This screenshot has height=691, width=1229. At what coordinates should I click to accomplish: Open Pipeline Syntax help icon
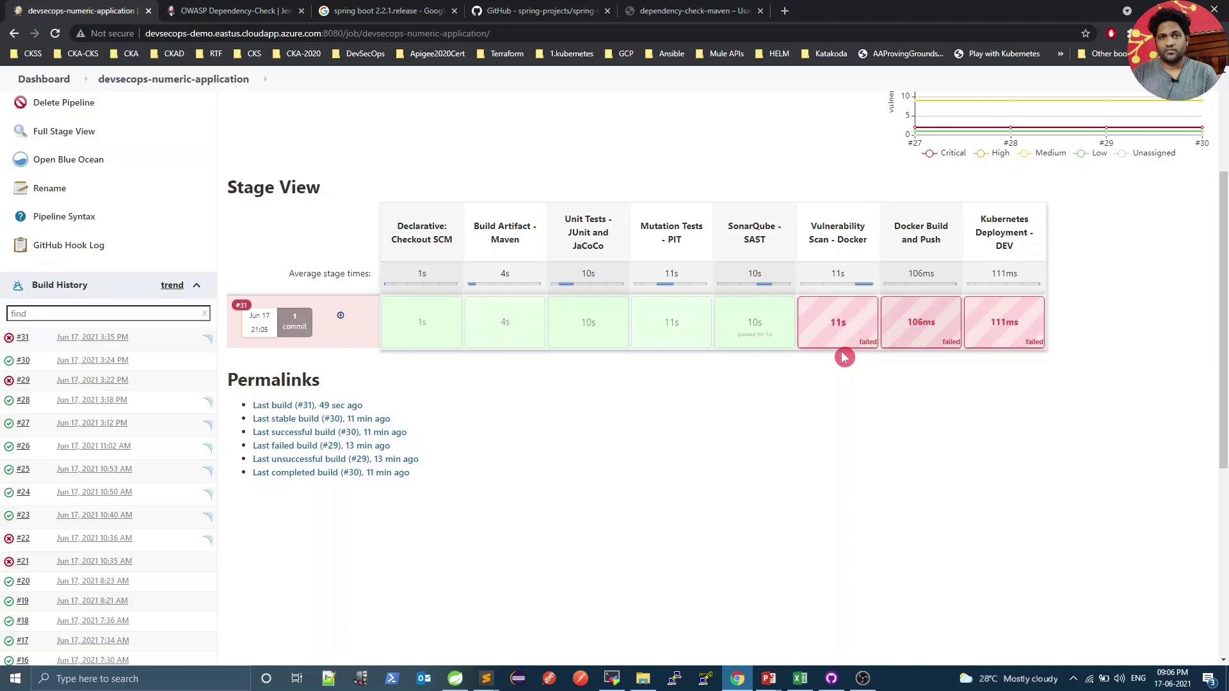tap(20, 216)
